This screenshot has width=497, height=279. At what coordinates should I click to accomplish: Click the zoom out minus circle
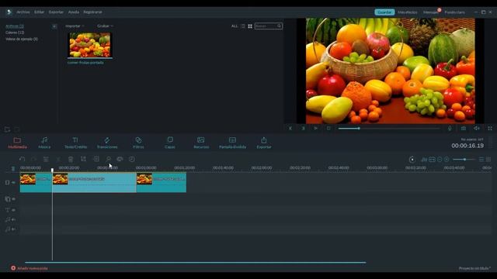440,160
